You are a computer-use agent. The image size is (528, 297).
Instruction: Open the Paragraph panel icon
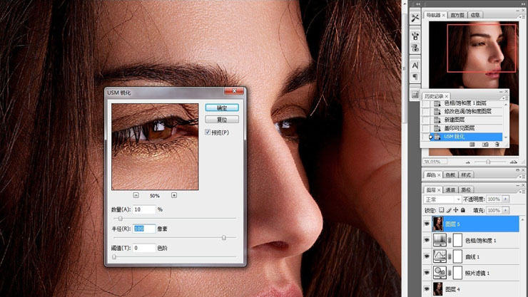(x=415, y=77)
